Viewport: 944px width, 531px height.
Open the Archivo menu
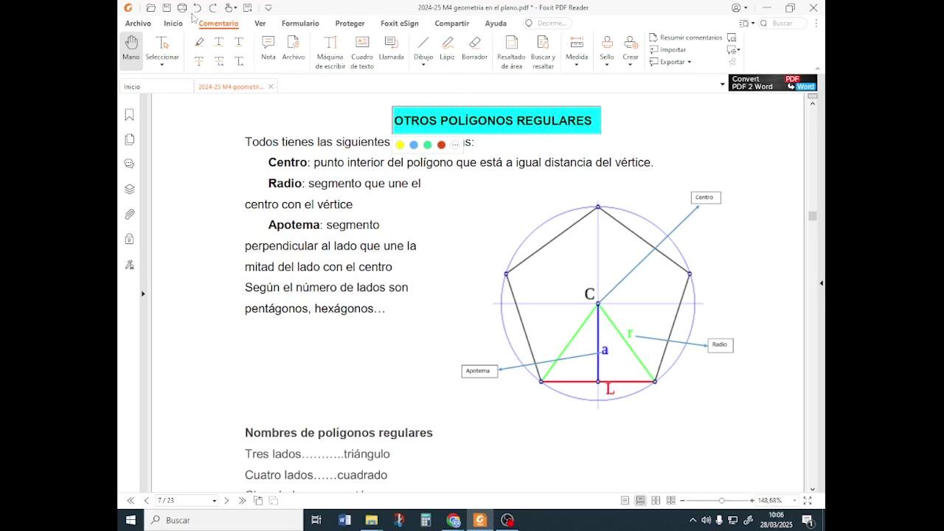(x=138, y=24)
